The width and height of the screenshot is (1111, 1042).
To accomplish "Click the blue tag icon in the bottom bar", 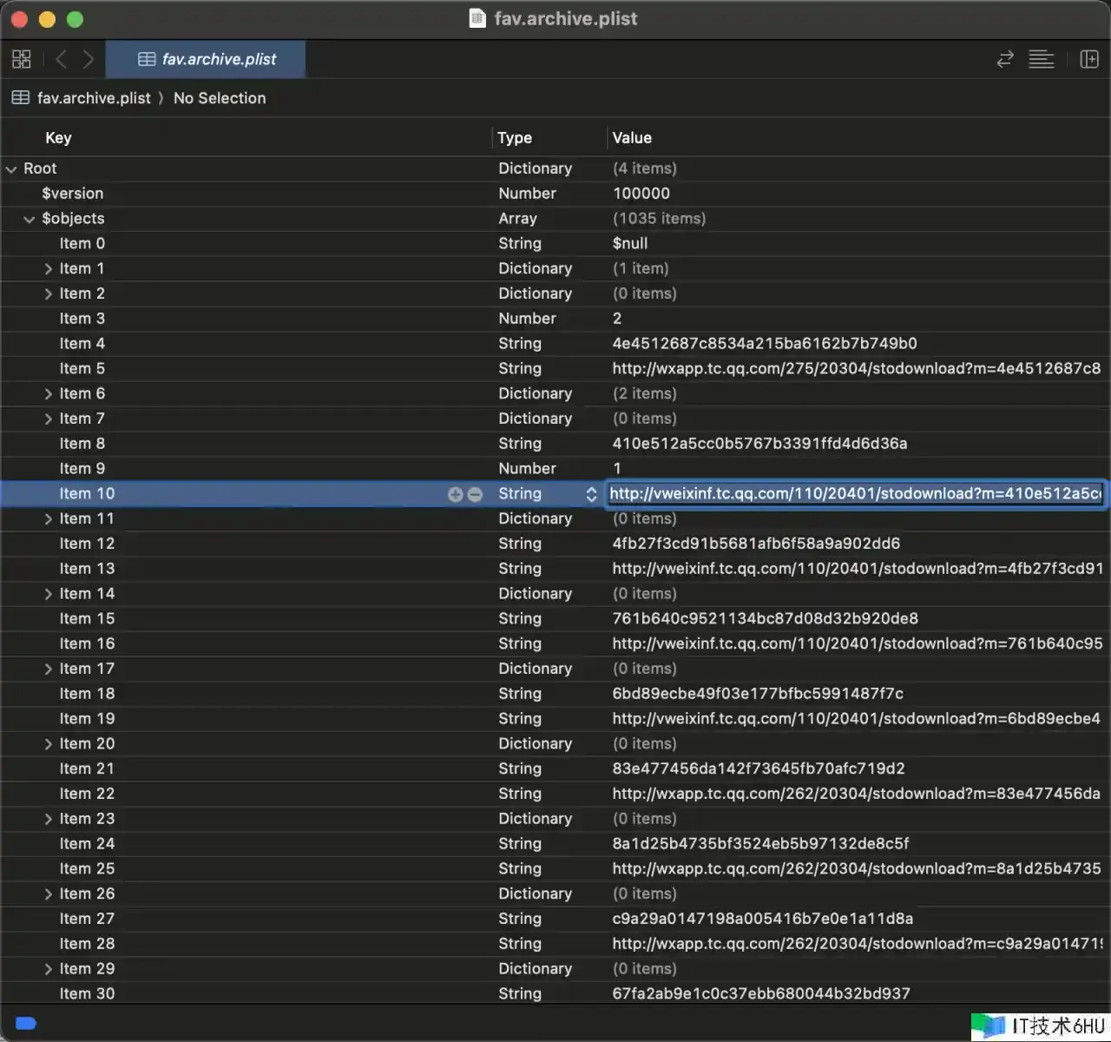I will pyautogui.click(x=26, y=1023).
